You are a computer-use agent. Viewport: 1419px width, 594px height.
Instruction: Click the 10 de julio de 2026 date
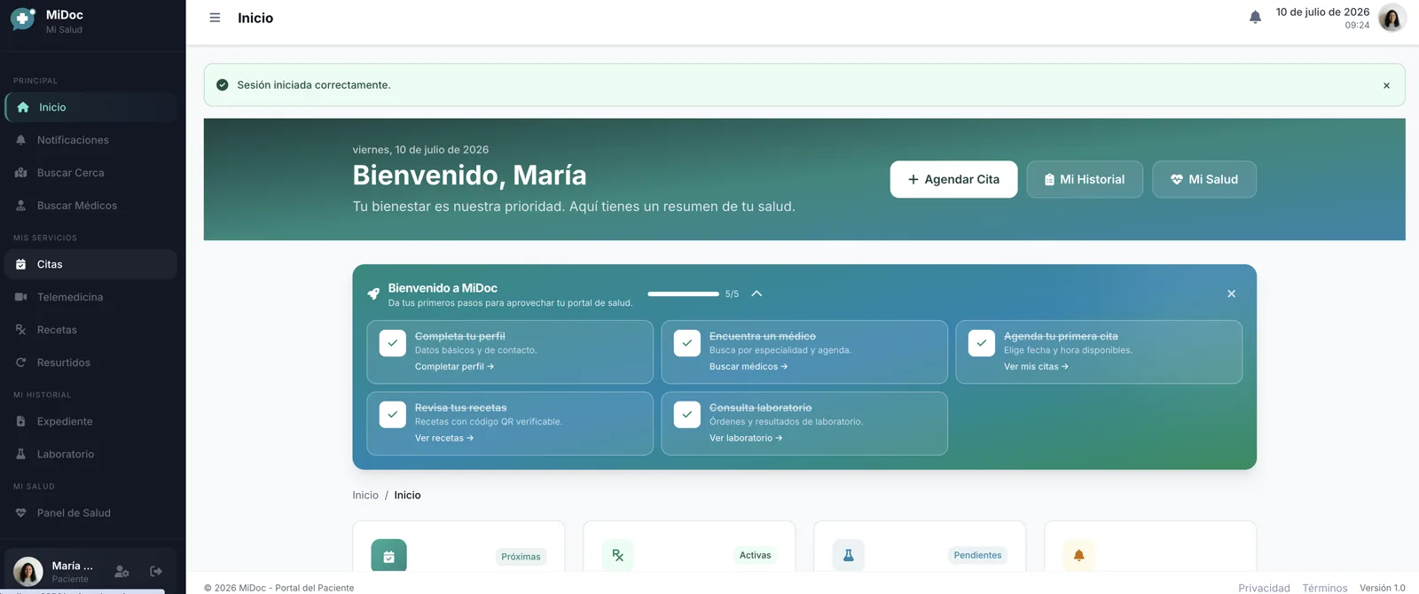[1322, 12]
